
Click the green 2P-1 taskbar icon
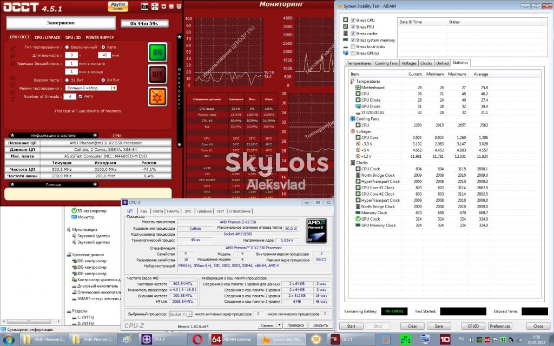pos(406,340)
